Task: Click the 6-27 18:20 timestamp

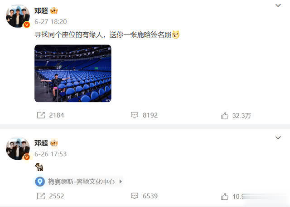Action: pyautogui.click(x=50, y=22)
